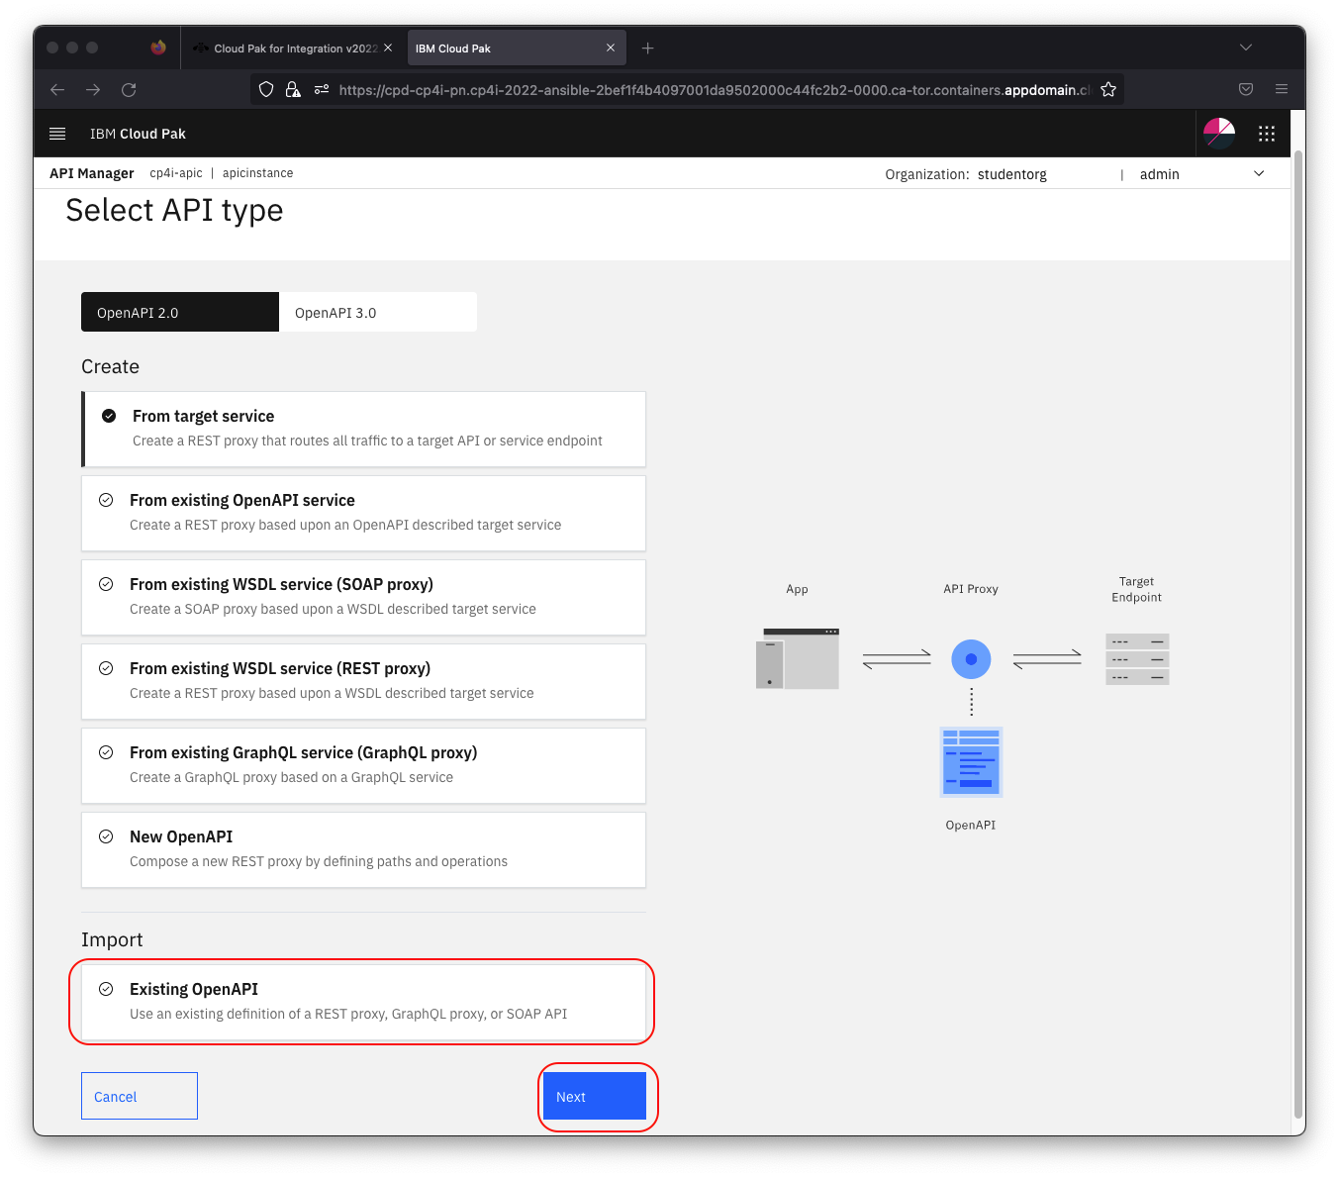Select From existing OpenAPI service option
The image size is (1339, 1177).
tap(363, 513)
